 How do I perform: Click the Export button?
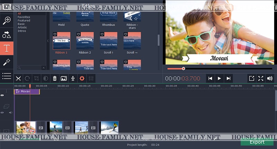[257, 142]
